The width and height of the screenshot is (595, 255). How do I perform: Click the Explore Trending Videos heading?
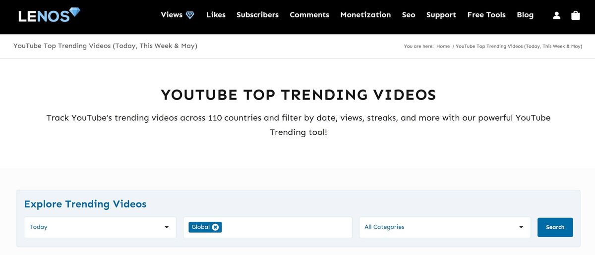coord(85,204)
